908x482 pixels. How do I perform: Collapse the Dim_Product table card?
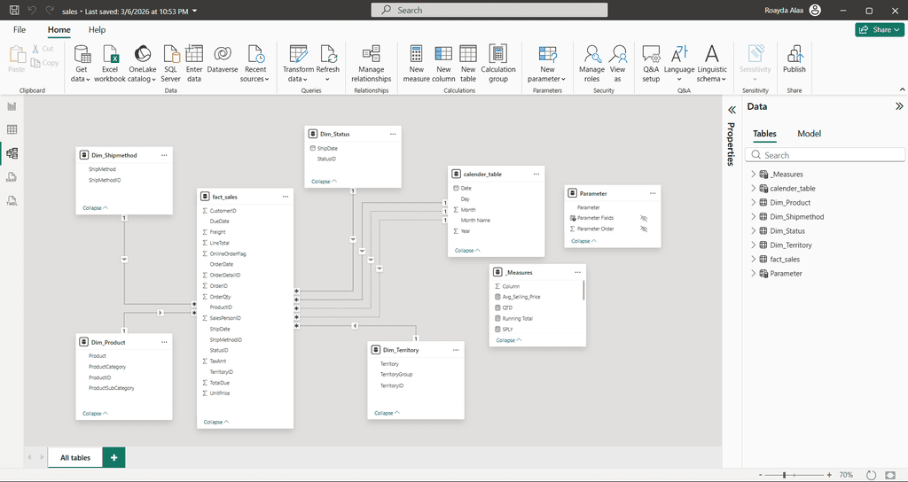coord(95,414)
